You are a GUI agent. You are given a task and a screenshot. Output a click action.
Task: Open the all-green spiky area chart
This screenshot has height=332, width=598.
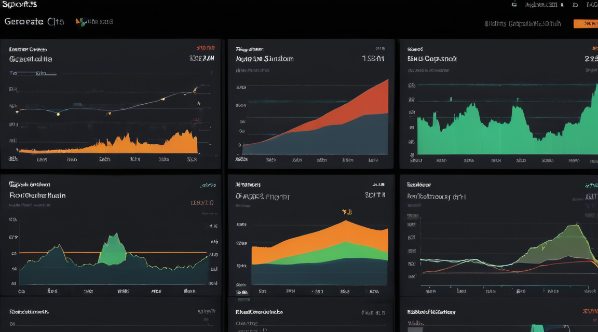[498, 104]
